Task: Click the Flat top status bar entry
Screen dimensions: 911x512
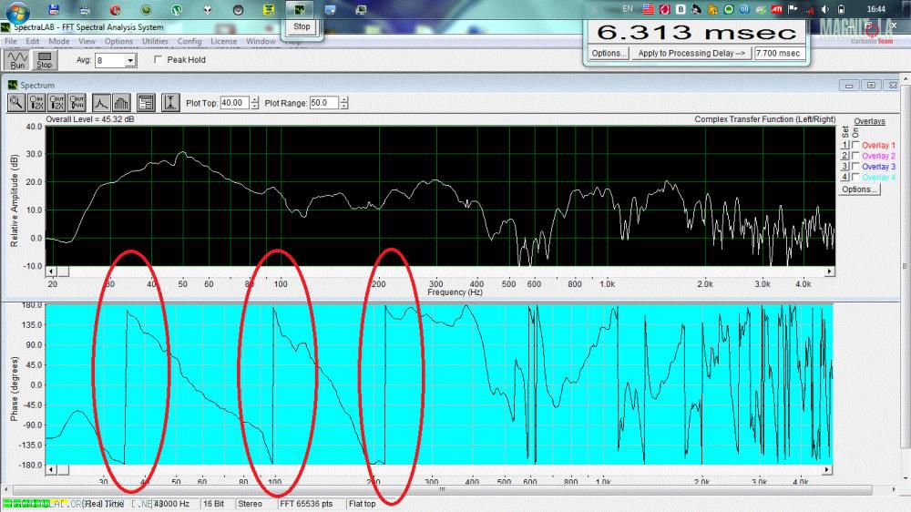Action: pos(362,504)
